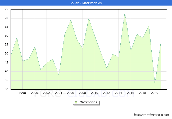
Task: Click the 30 y-axis label
Action: (6, 89)
